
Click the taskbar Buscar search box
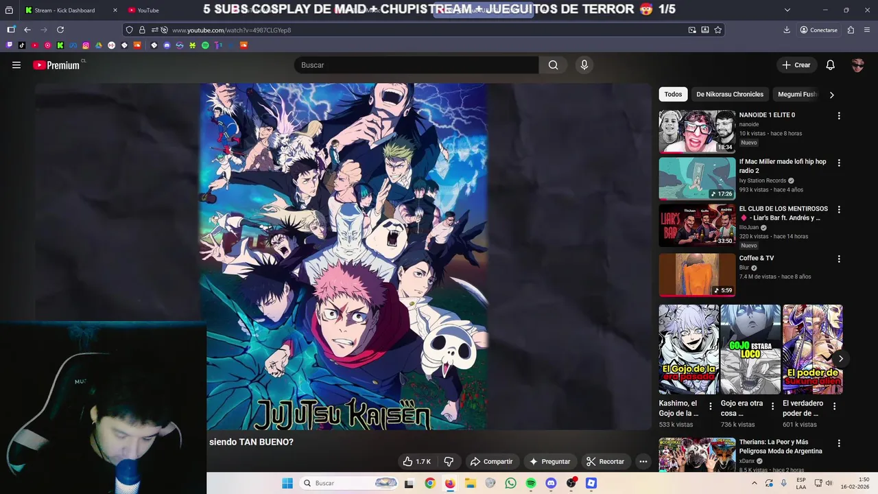(350, 483)
